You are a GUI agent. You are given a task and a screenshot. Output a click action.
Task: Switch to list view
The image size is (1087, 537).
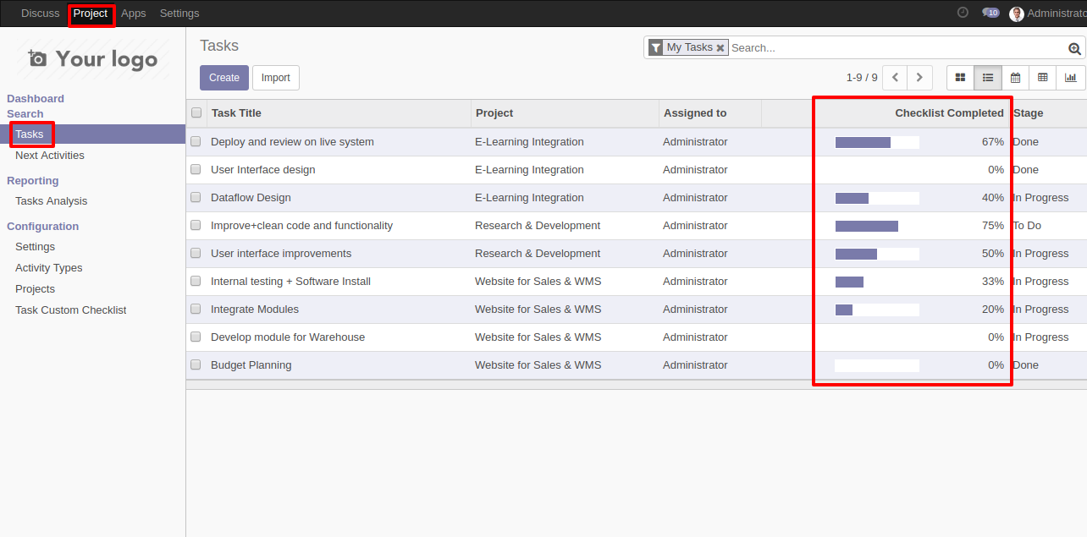(988, 78)
